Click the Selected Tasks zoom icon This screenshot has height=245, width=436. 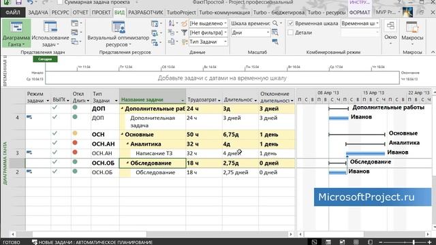275,42
